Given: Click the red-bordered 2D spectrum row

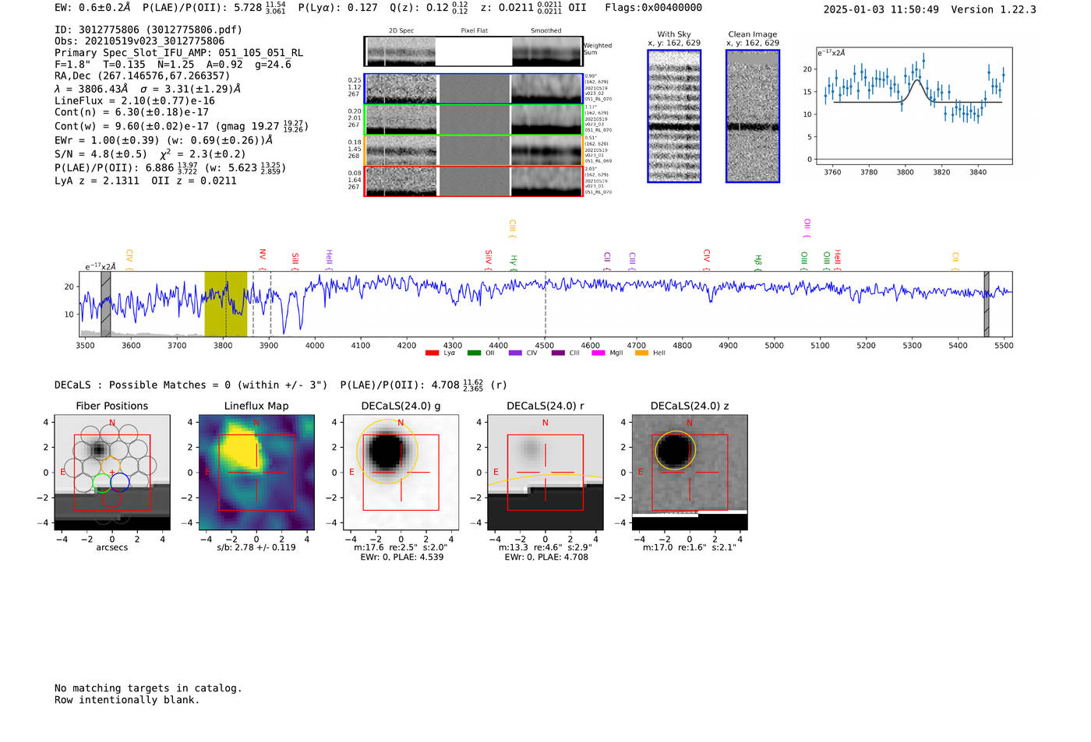Looking at the screenshot, I should tap(474, 181).
